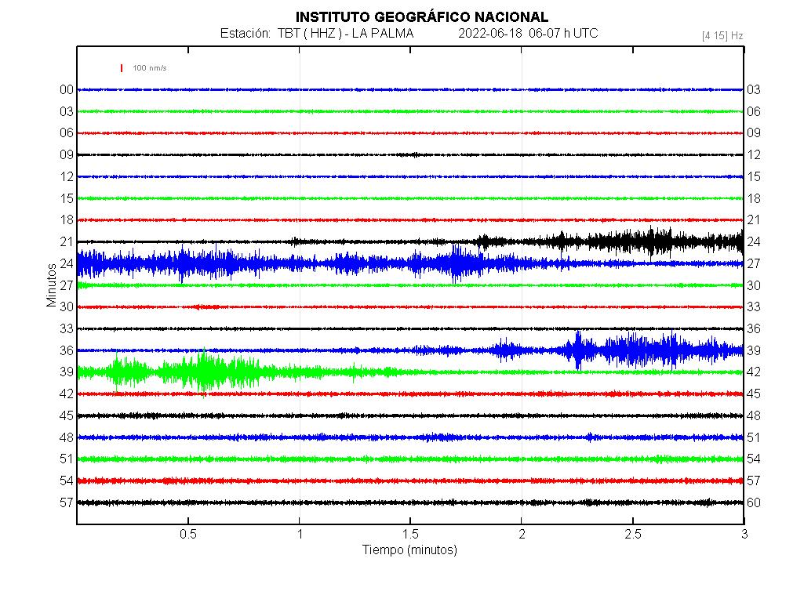The height and width of the screenshot is (602, 804).
Task: Click the Tiempo (minutos) axis label
Action: [x=409, y=549]
